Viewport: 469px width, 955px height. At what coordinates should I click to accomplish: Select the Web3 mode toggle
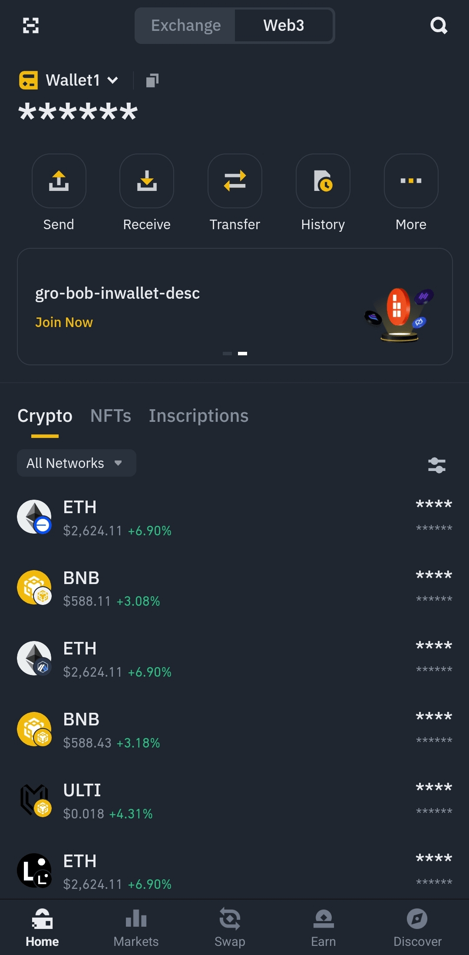(284, 26)
